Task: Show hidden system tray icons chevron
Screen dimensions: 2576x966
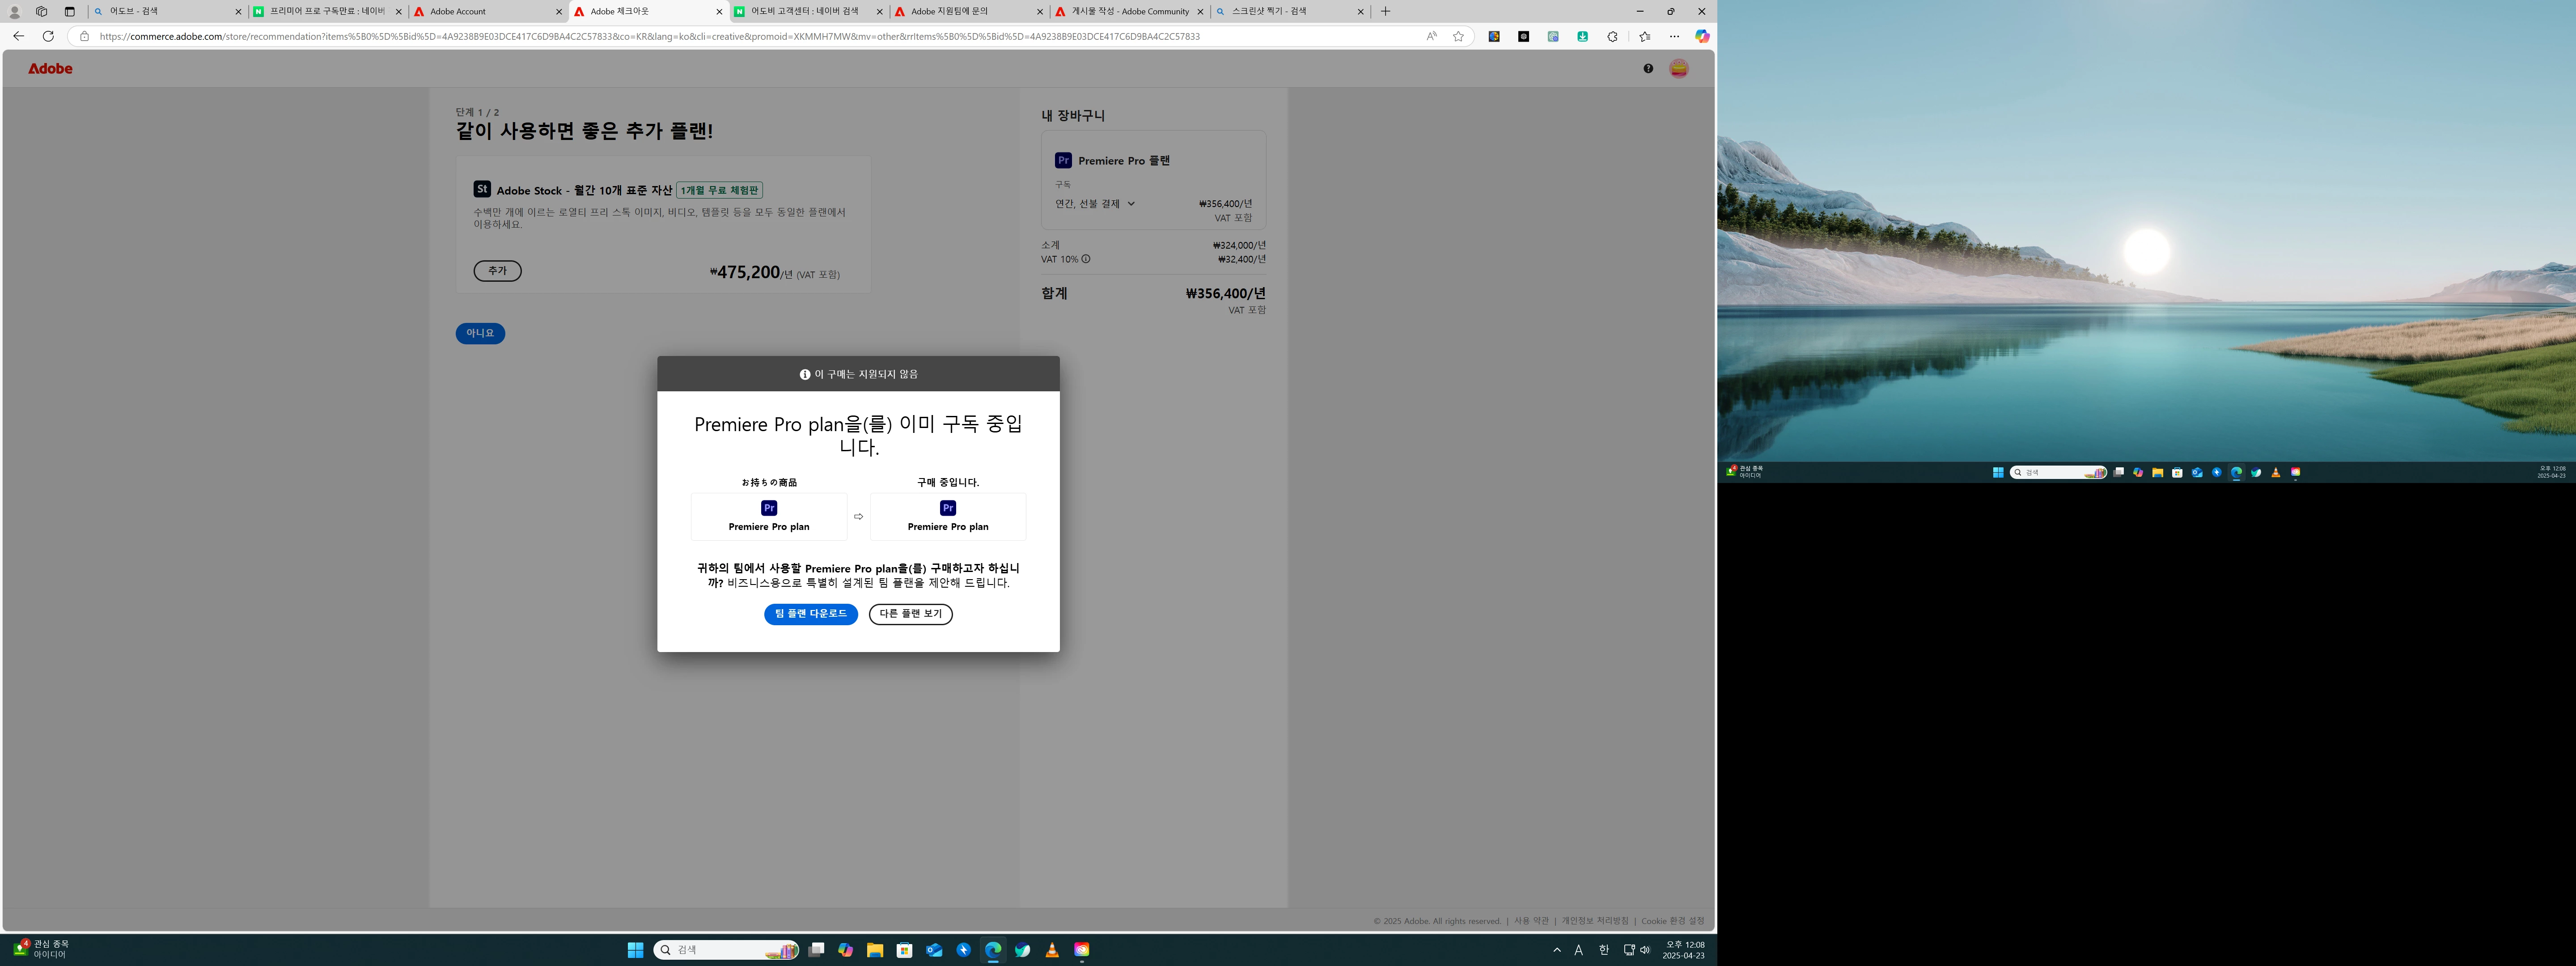Action: pos(1557,950)
